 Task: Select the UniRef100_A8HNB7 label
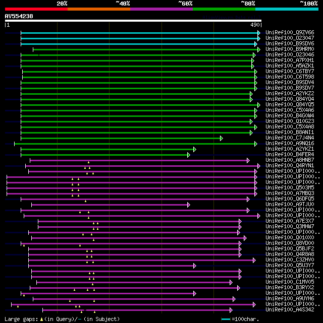tap(290, 160)
